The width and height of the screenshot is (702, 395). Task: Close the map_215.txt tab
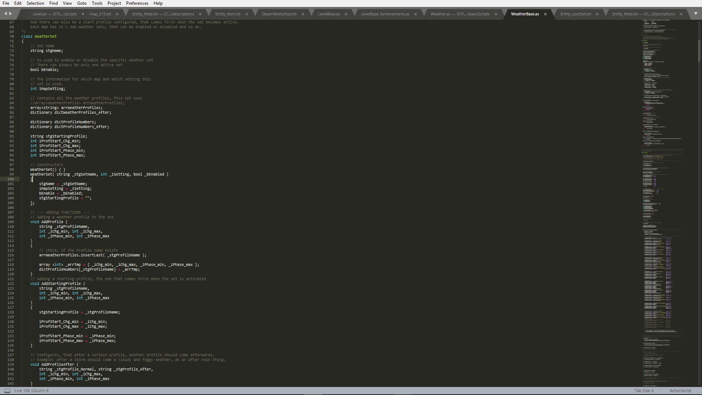[x=117, y=14]
